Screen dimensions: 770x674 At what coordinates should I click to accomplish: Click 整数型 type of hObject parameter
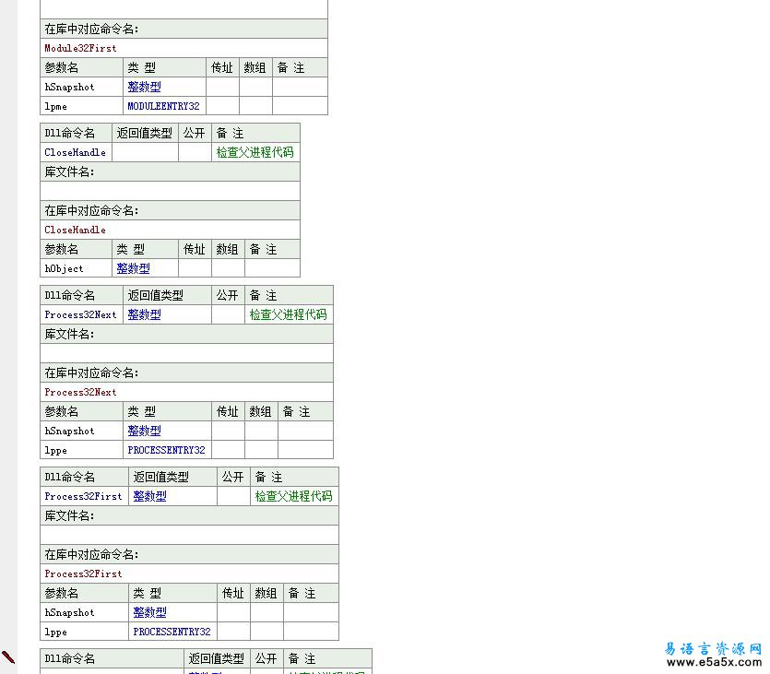pos(133,268)
